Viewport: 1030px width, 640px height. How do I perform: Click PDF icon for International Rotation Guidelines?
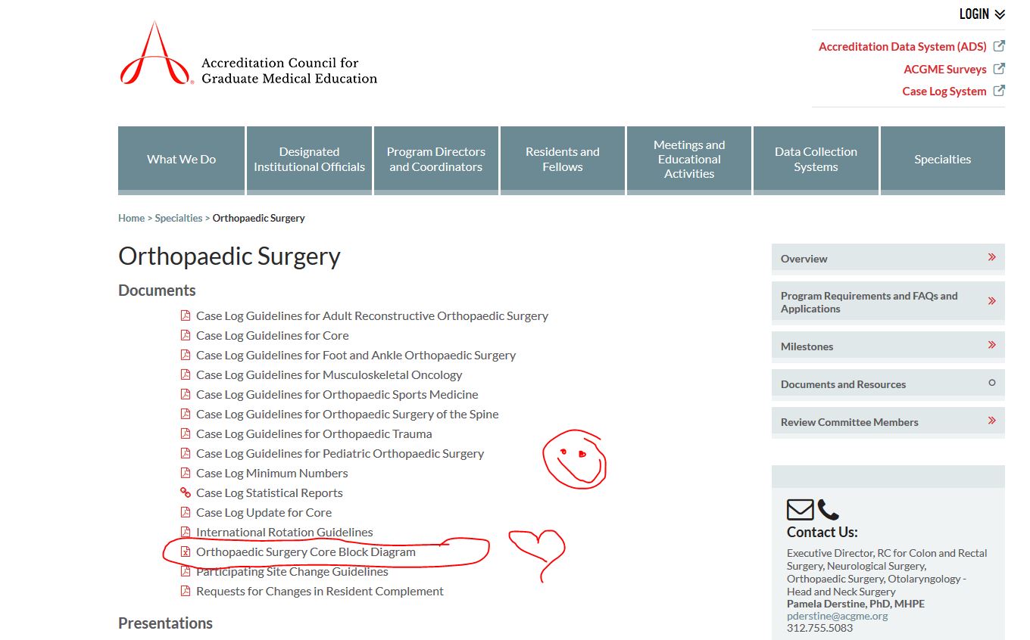pos(186,532)
